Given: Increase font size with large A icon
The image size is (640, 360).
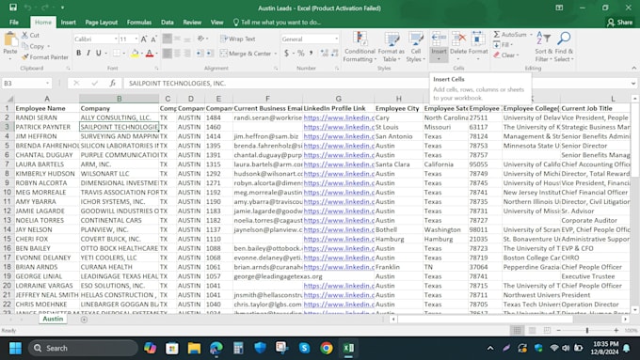Looking at the screenshot, I should [144, 39].
